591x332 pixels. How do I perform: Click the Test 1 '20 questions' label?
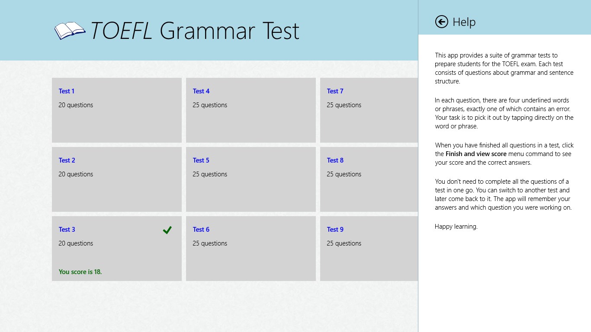[x=76, y=105]
